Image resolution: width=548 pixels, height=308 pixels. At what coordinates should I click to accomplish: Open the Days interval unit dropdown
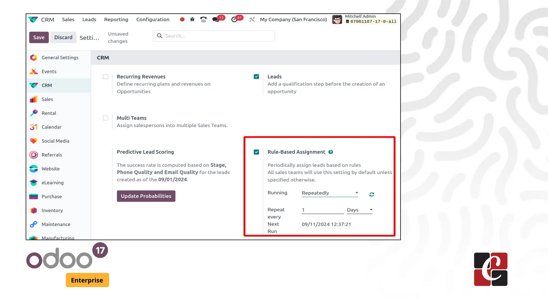click(x=359, y=210)
